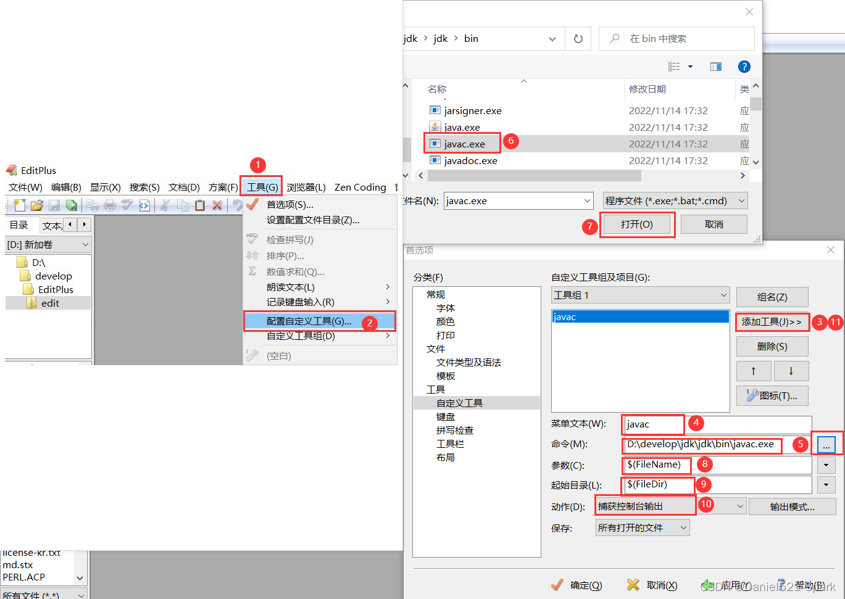Open the 搜索(S) menu

click(x=144, y=188)
